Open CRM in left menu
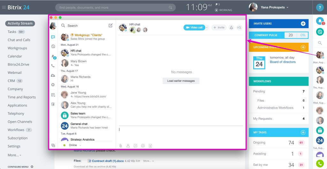 point(11,81)
